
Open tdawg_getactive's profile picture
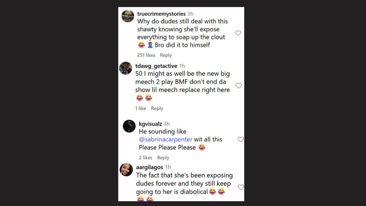pos(127,67)
